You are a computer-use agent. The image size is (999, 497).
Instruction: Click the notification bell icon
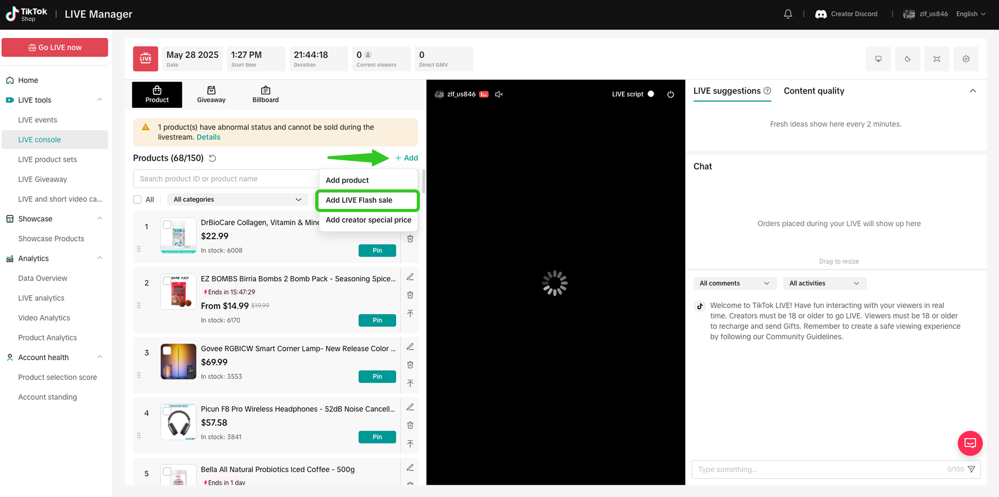(x=788, y=14)
